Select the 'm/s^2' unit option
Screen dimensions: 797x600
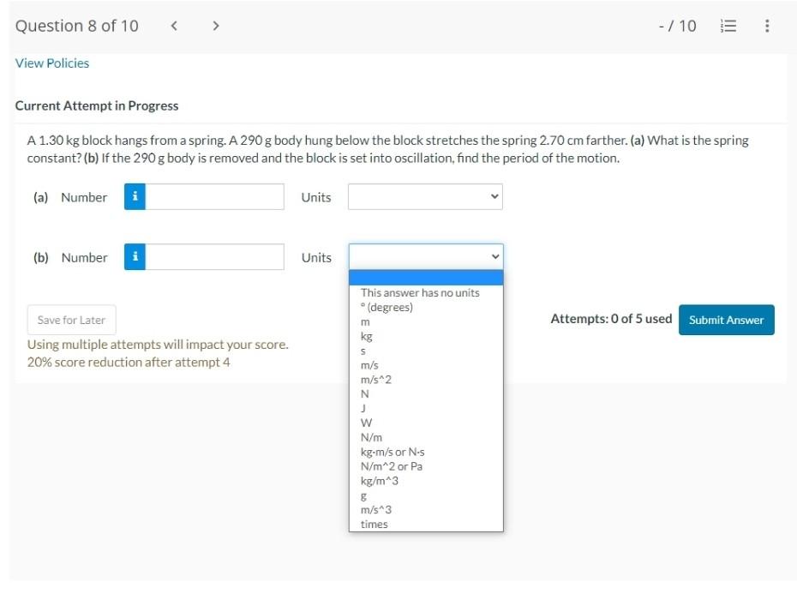coord(426,380)
